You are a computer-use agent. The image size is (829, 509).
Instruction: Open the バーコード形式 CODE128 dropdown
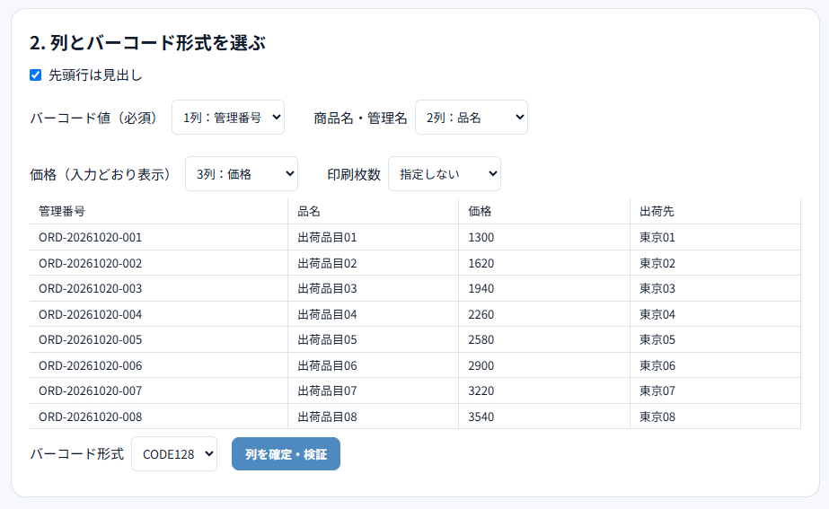click(x=174, y=453)
